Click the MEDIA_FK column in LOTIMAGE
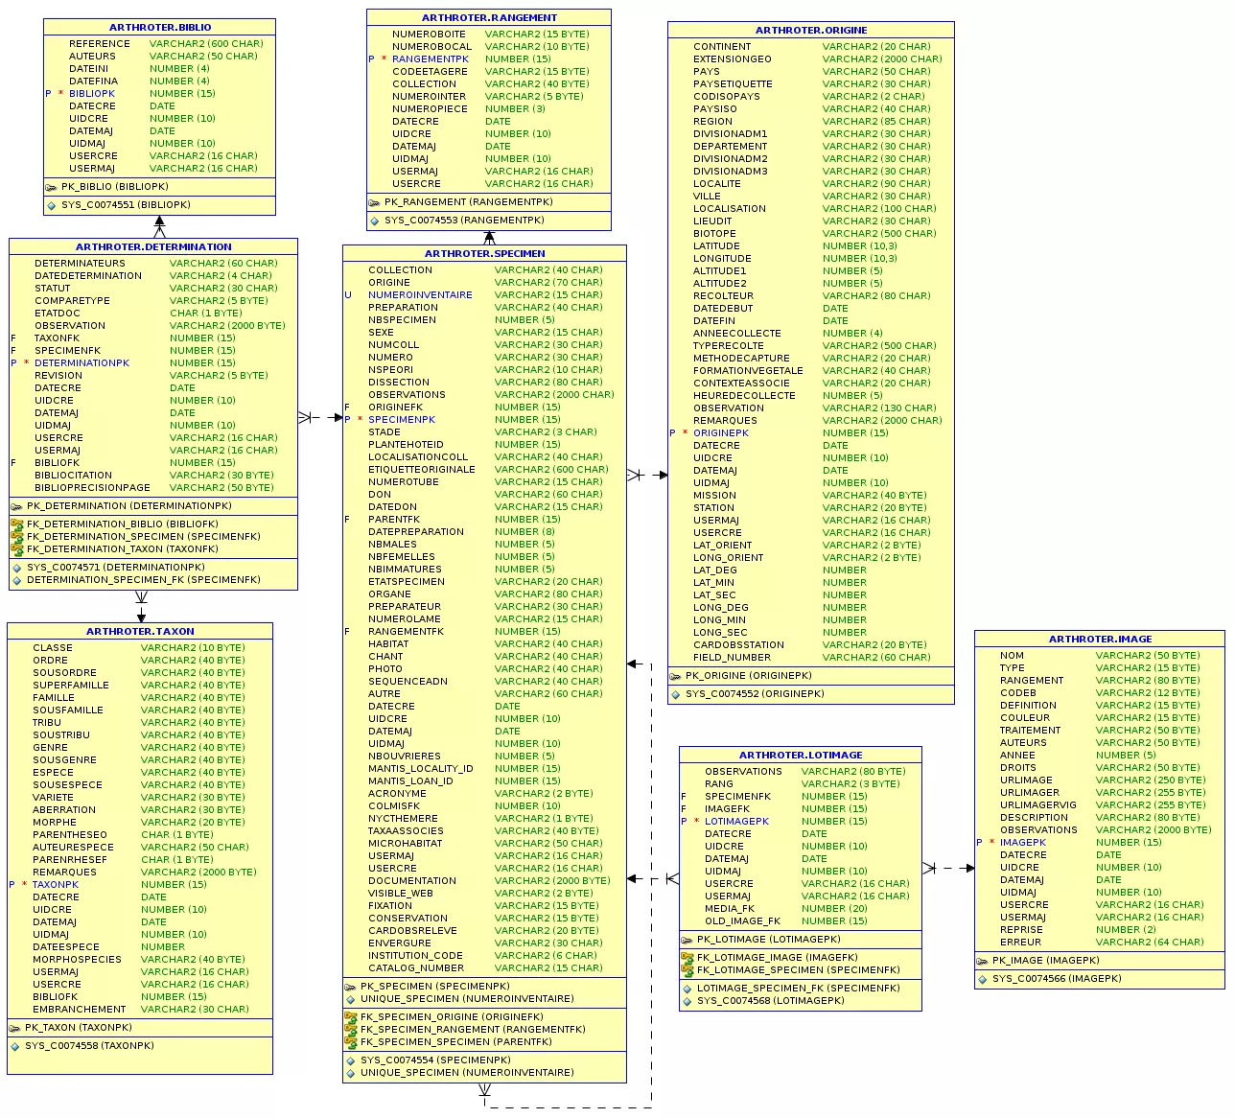This screenshot has height=1118, width=1235. (730, 909)
